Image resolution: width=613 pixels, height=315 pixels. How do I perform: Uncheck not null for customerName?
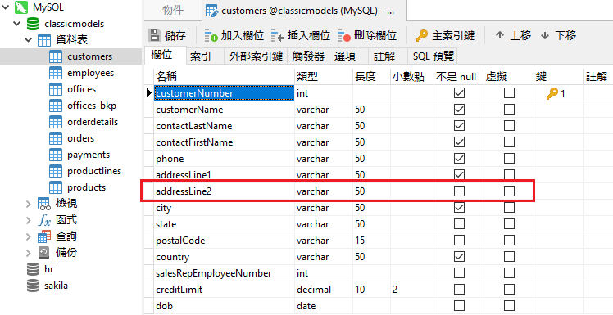click(x=459, y=110)
